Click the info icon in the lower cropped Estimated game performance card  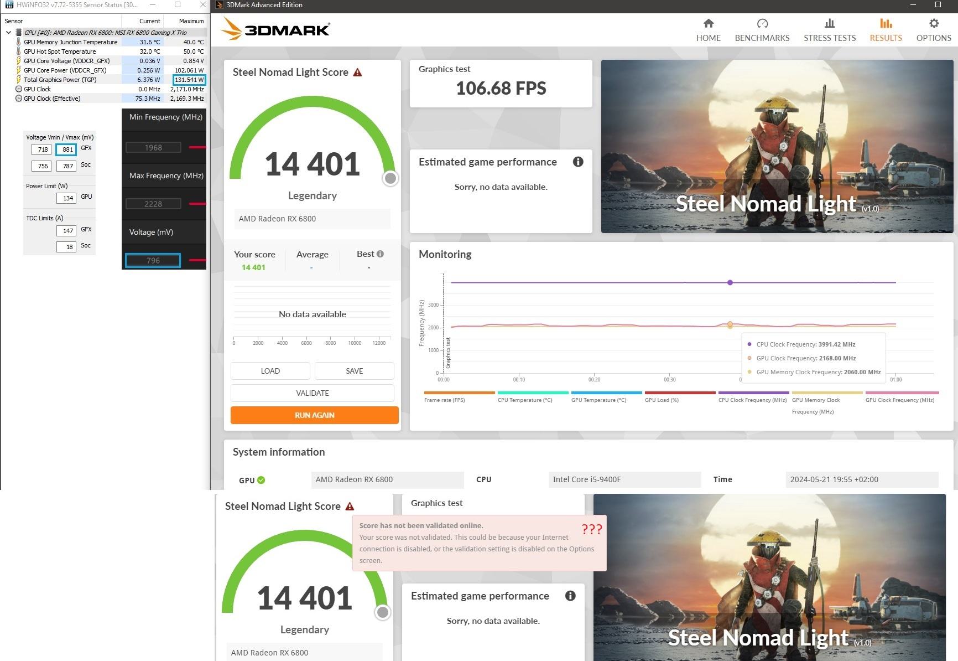(570, 596)
